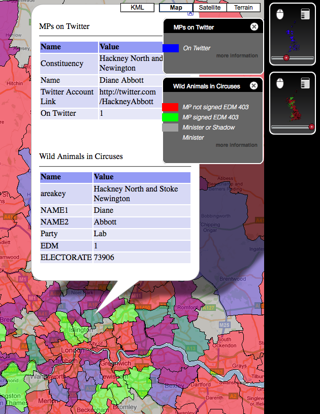
Task: Close the MPs on Twitter legend panel
Action: [254, 26]
